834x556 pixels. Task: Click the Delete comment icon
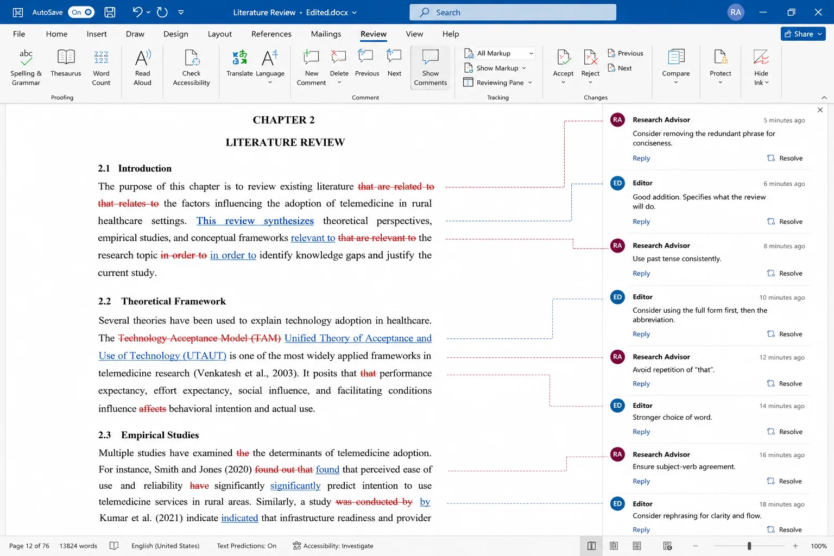point(339,56)
